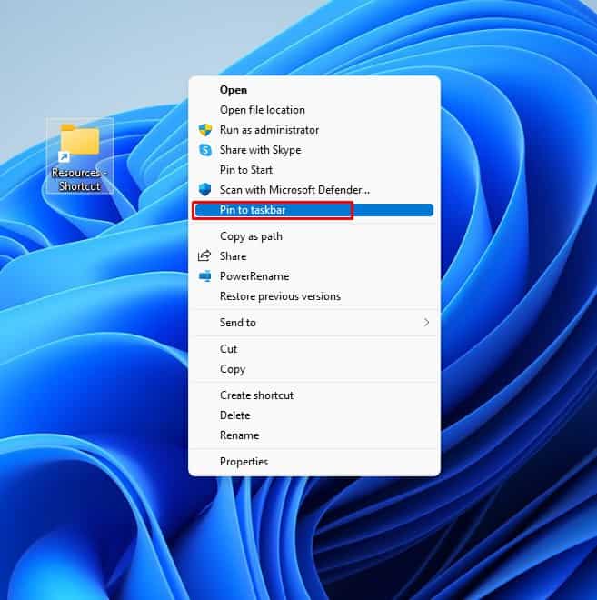597x600 pixels.
Task: Choose Create shortcut
Action: point(314,395)
